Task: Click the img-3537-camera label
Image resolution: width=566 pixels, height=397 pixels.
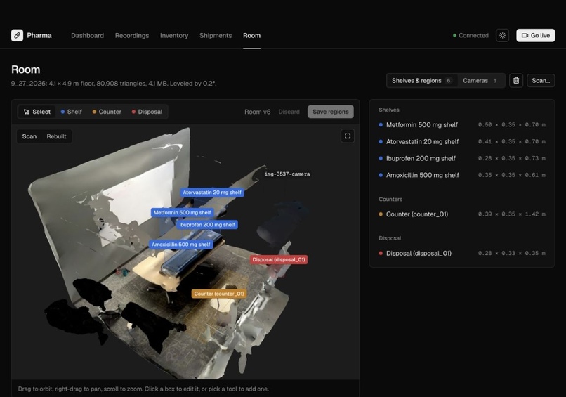Action: [287, 174]
